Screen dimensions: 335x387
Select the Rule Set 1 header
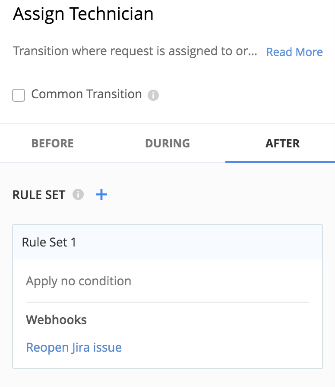tap(167, 242)
